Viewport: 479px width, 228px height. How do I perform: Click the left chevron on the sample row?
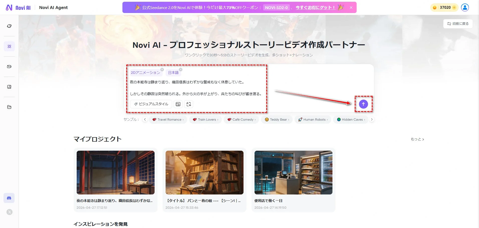[145, 119]
